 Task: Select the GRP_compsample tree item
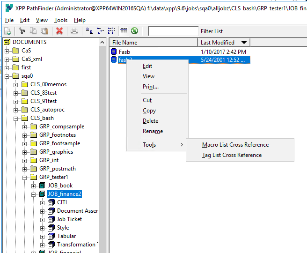pyautogui.click(x=62, y=126)
